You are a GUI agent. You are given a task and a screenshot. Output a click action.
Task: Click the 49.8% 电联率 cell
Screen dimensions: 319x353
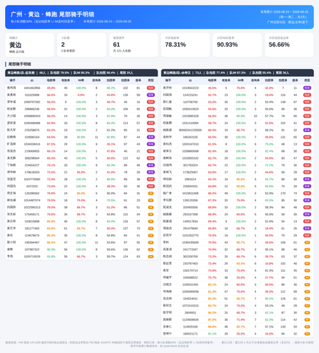pyautogui.click(x=51, y=88)
